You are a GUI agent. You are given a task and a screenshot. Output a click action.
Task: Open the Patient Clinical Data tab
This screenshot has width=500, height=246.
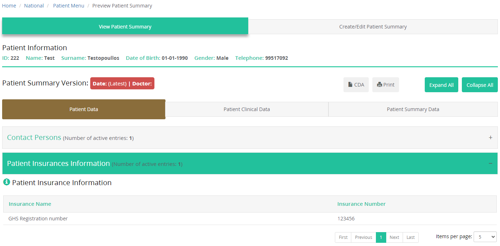(x=246, y=109)
